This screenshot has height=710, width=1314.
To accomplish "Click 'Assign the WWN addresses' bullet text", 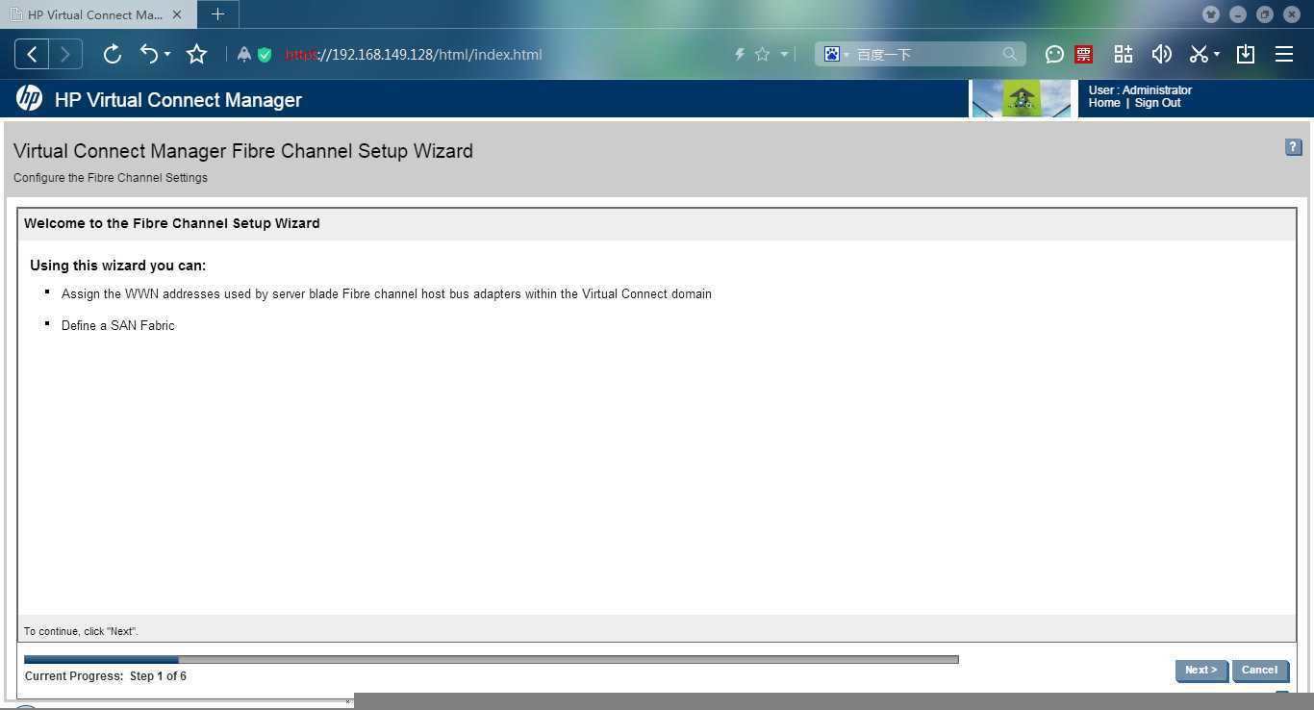I will point(387,293).
